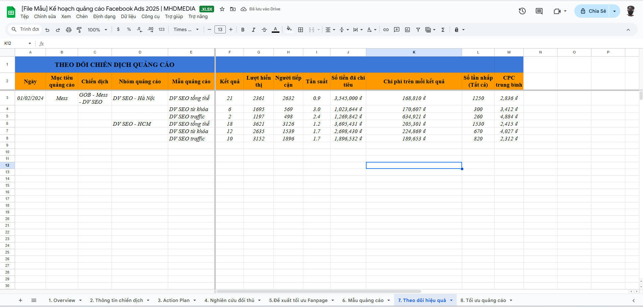The height and width of the screenshot is (307, 643).
Task: Add a new sheet with plus icon
Action: pos(20,300)
